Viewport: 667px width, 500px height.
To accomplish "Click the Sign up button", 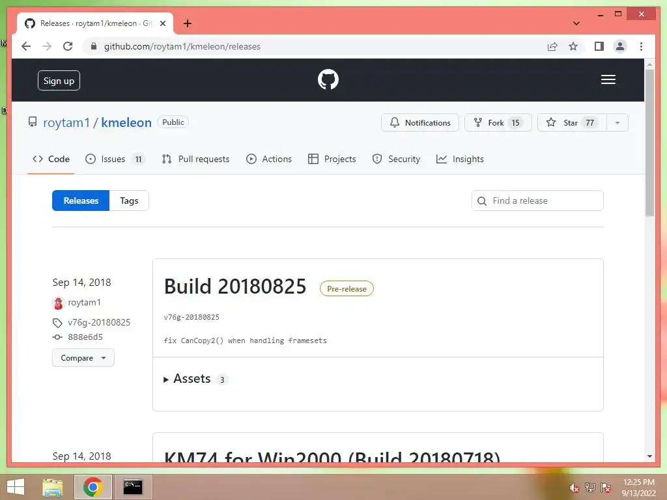I will point(59,80).
